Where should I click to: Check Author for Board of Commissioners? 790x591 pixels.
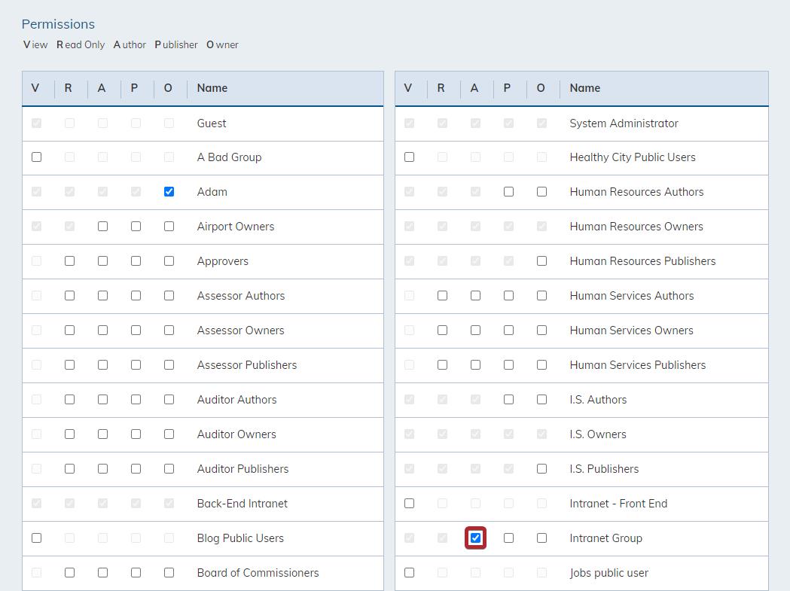coord(102,573)
